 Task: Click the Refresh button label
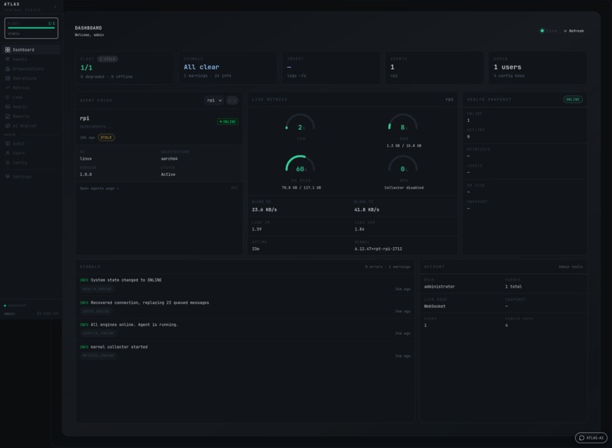(577, 30)
